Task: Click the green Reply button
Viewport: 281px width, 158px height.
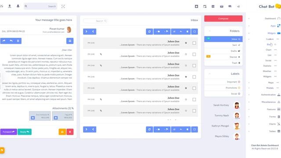Action: click(x=25, y=132)
